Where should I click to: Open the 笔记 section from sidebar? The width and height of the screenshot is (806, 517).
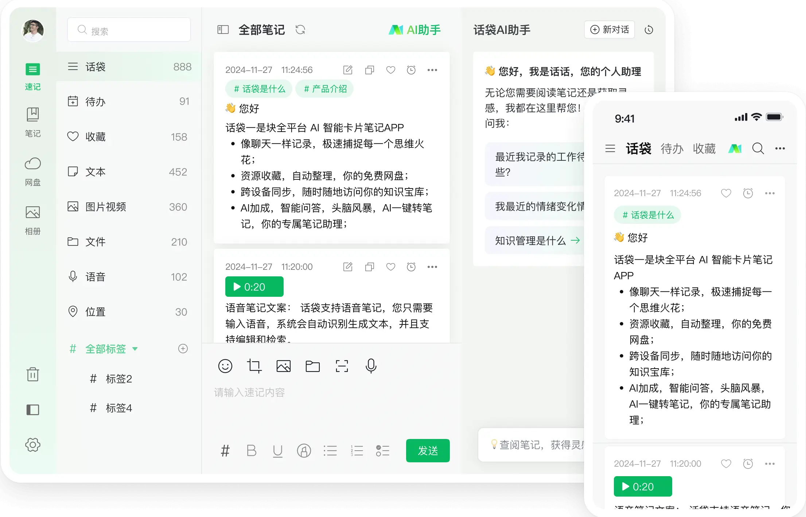[x=32, y=115]
